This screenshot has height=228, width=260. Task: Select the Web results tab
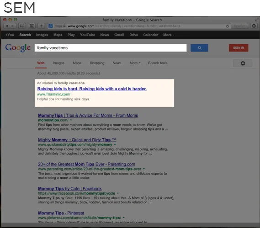pyautogui.click(x=41, y=63)
